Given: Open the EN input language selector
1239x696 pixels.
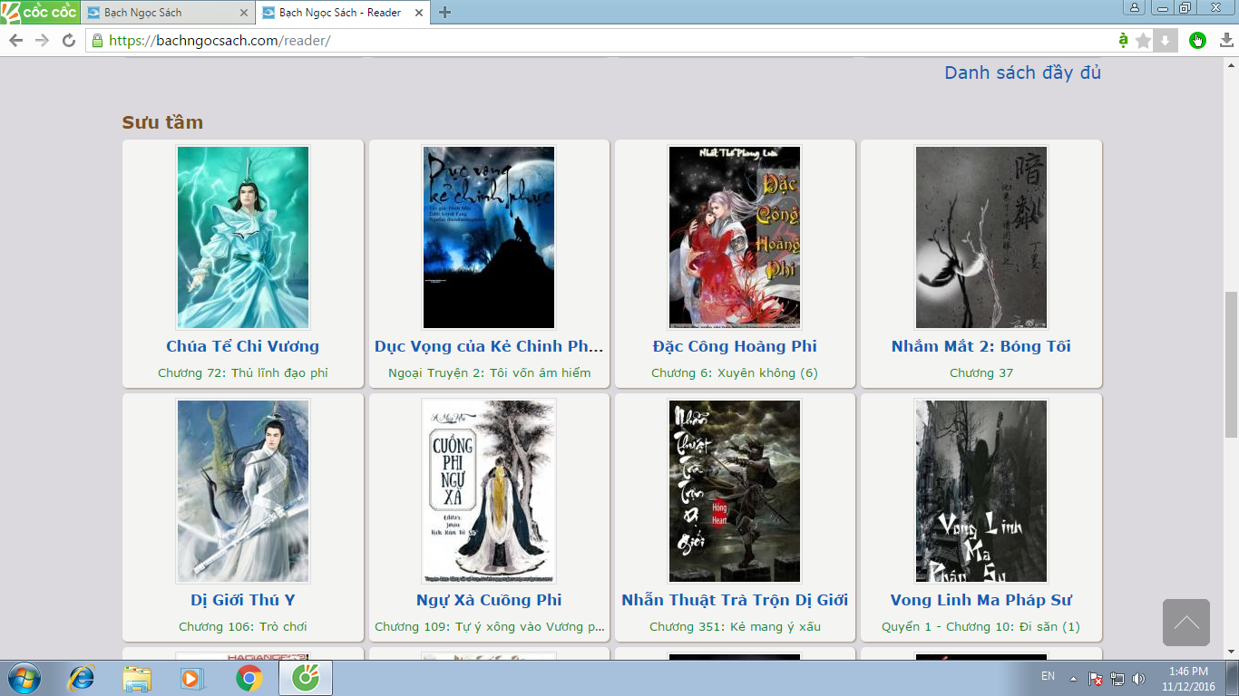Looking at the screenshot, I should tap(1048, 677).
